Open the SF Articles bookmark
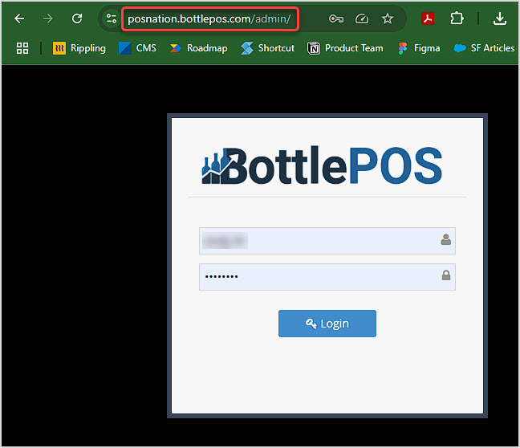 point(484,48)
